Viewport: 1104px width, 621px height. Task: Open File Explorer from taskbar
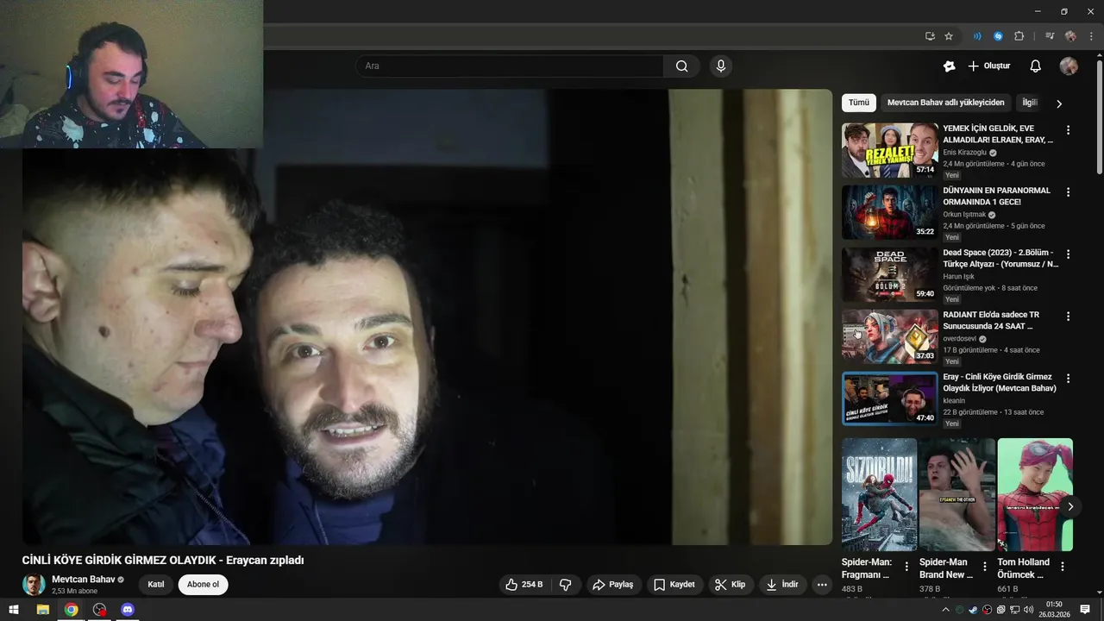coord(42,610)
